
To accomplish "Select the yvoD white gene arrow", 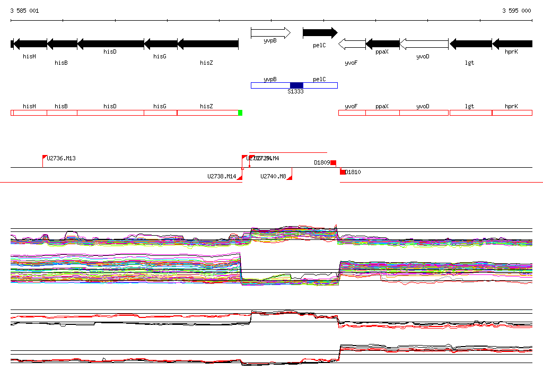I will click(x=424, y=44).
